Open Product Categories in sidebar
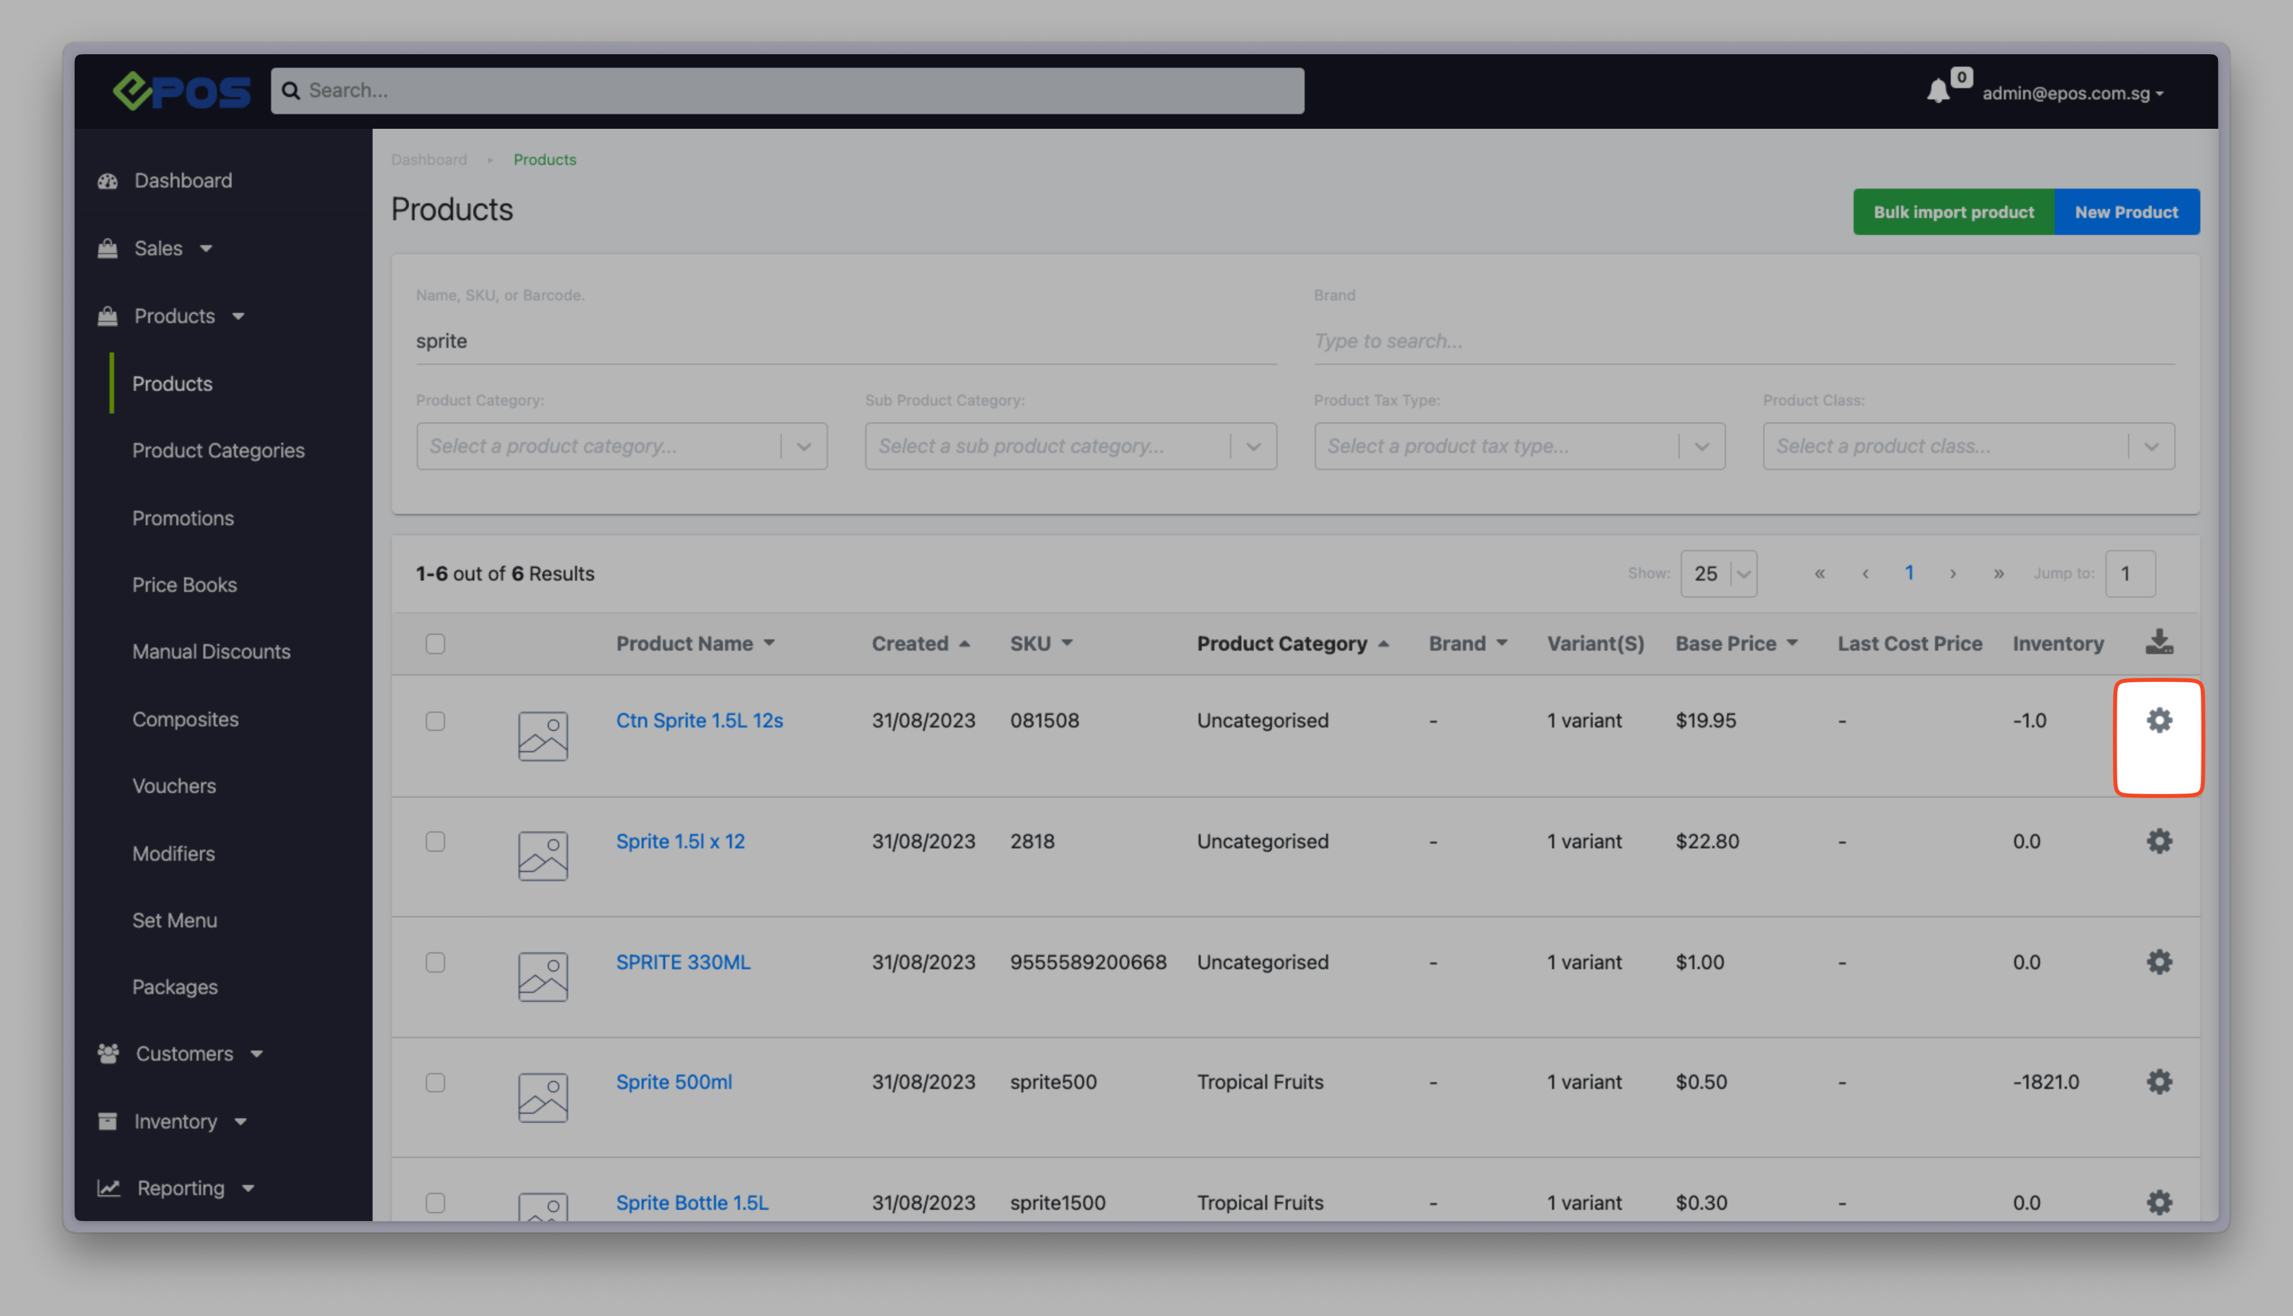This screenshot has height=1316, width=2293. [219, 450]
